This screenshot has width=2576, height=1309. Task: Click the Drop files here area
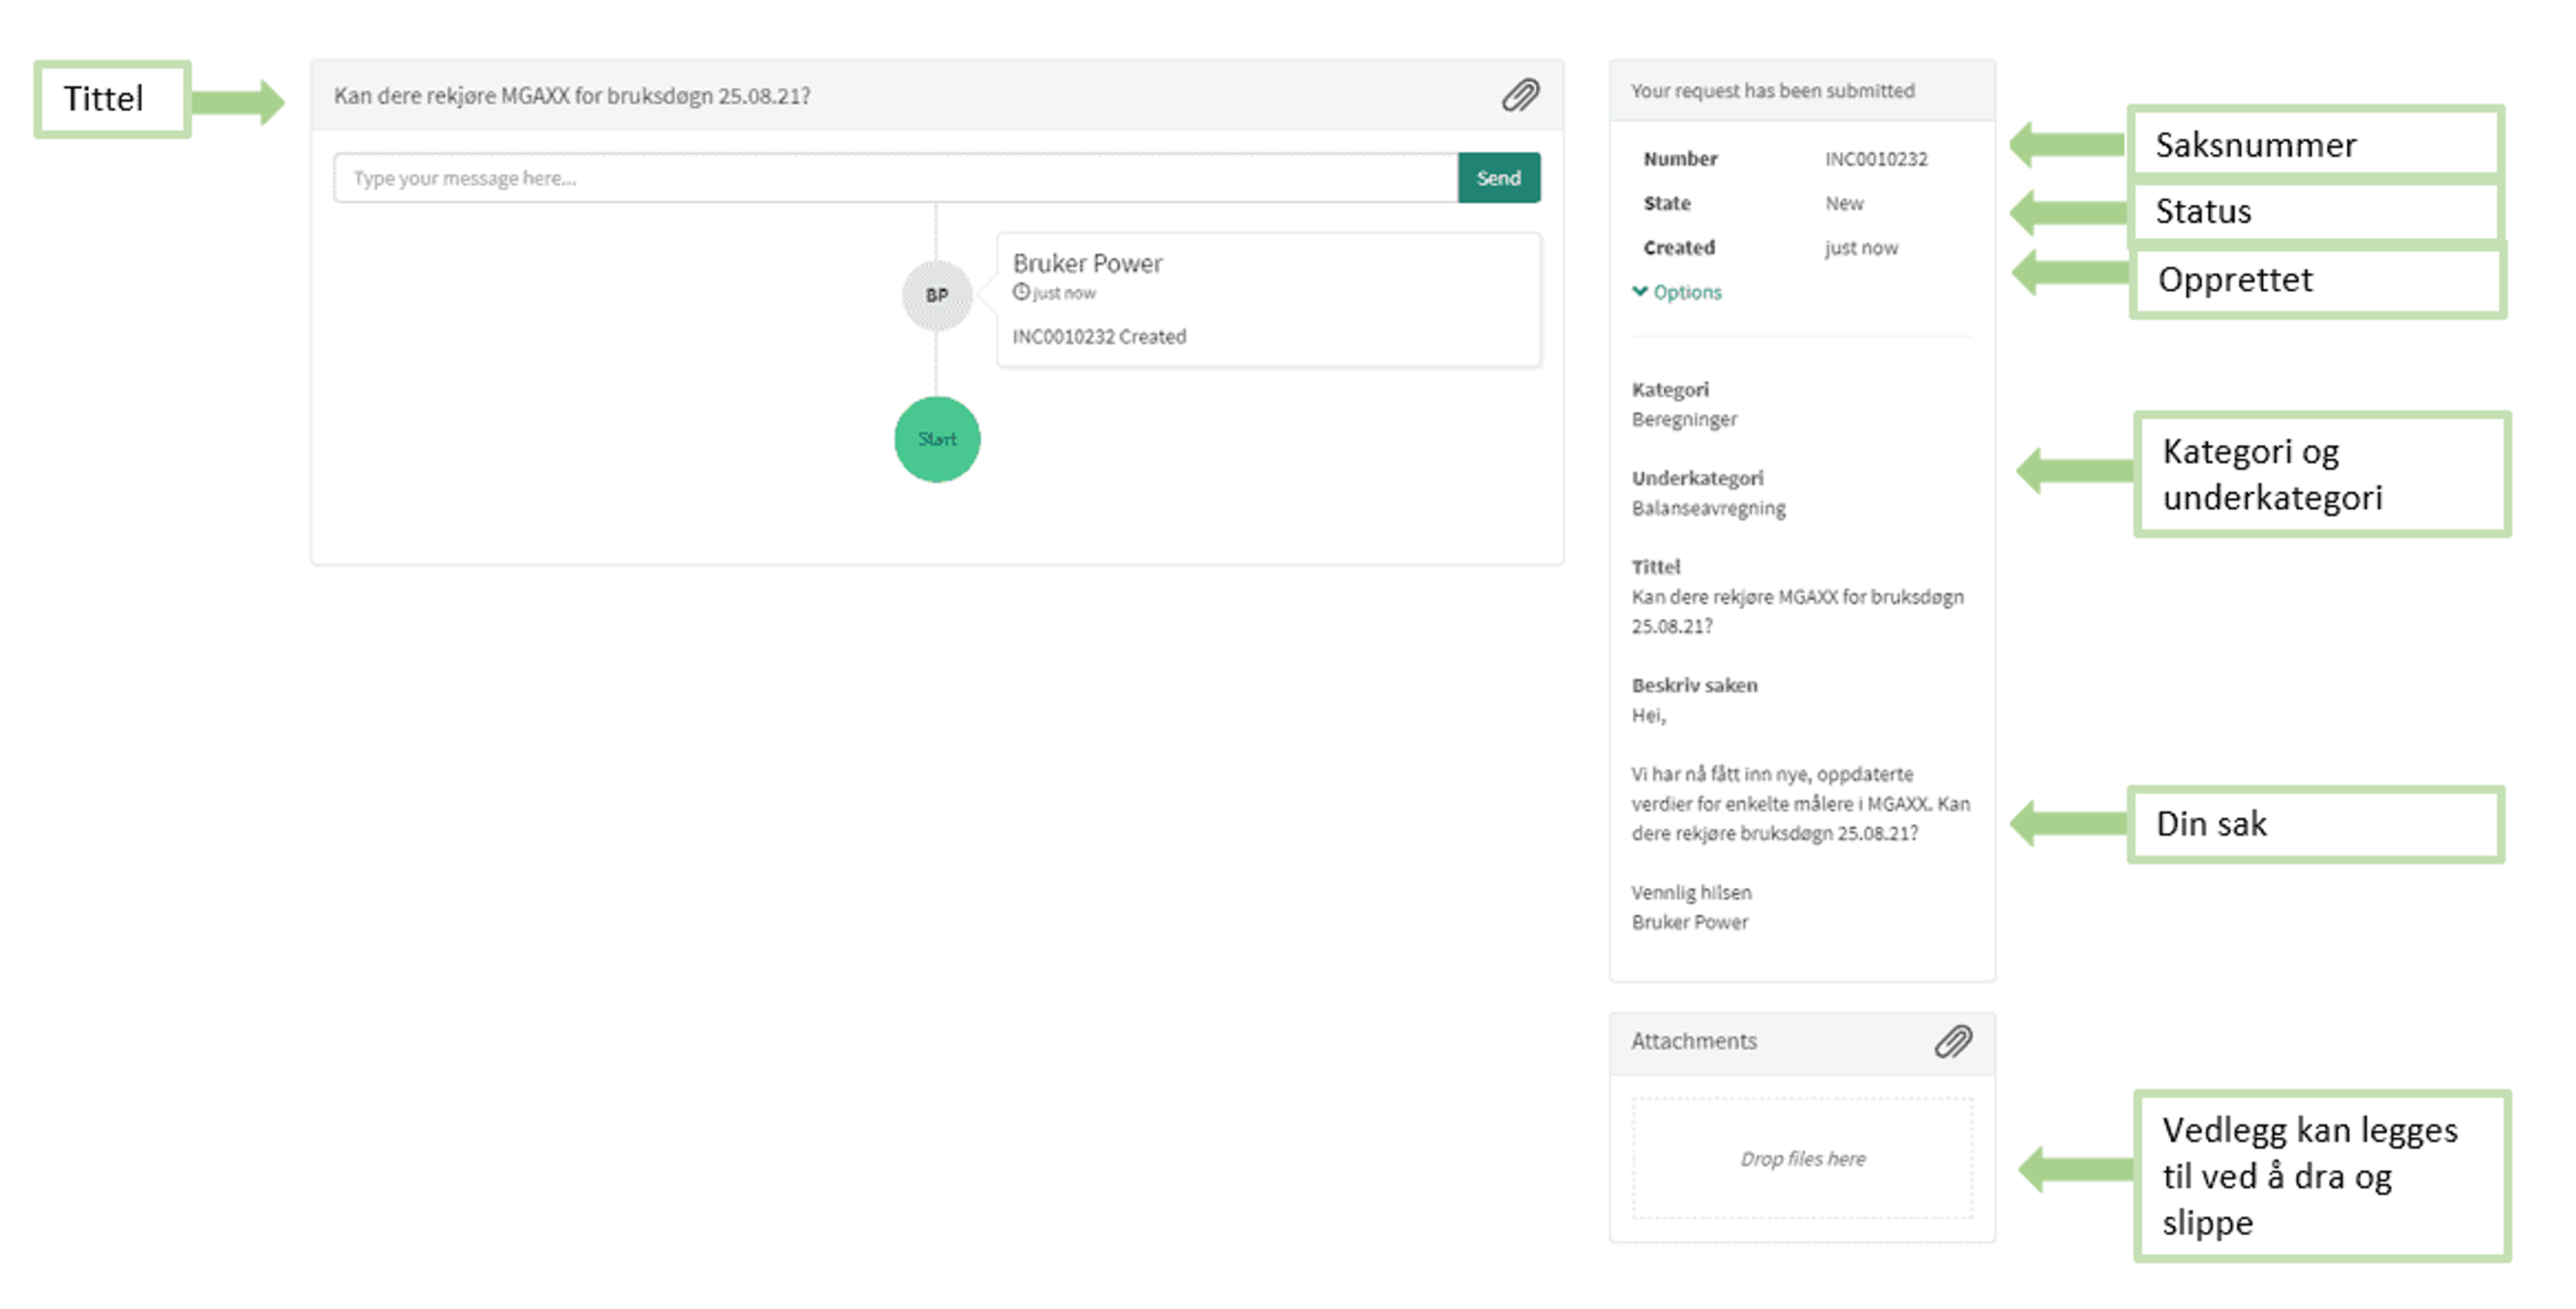1802,1158
